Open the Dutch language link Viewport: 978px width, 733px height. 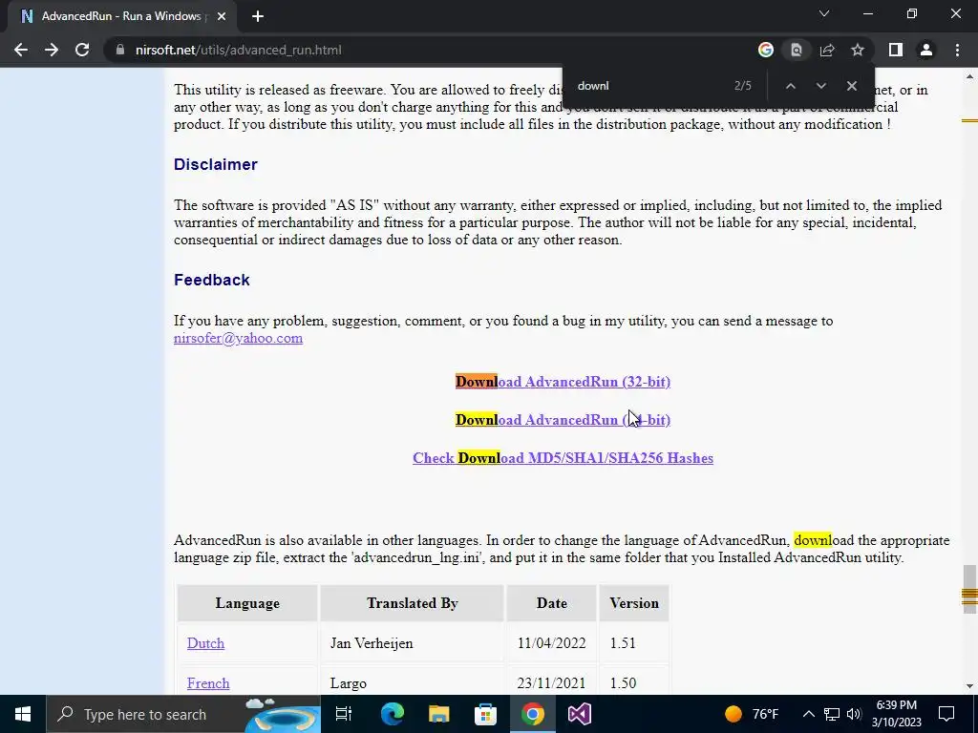[x=205, y=642]
